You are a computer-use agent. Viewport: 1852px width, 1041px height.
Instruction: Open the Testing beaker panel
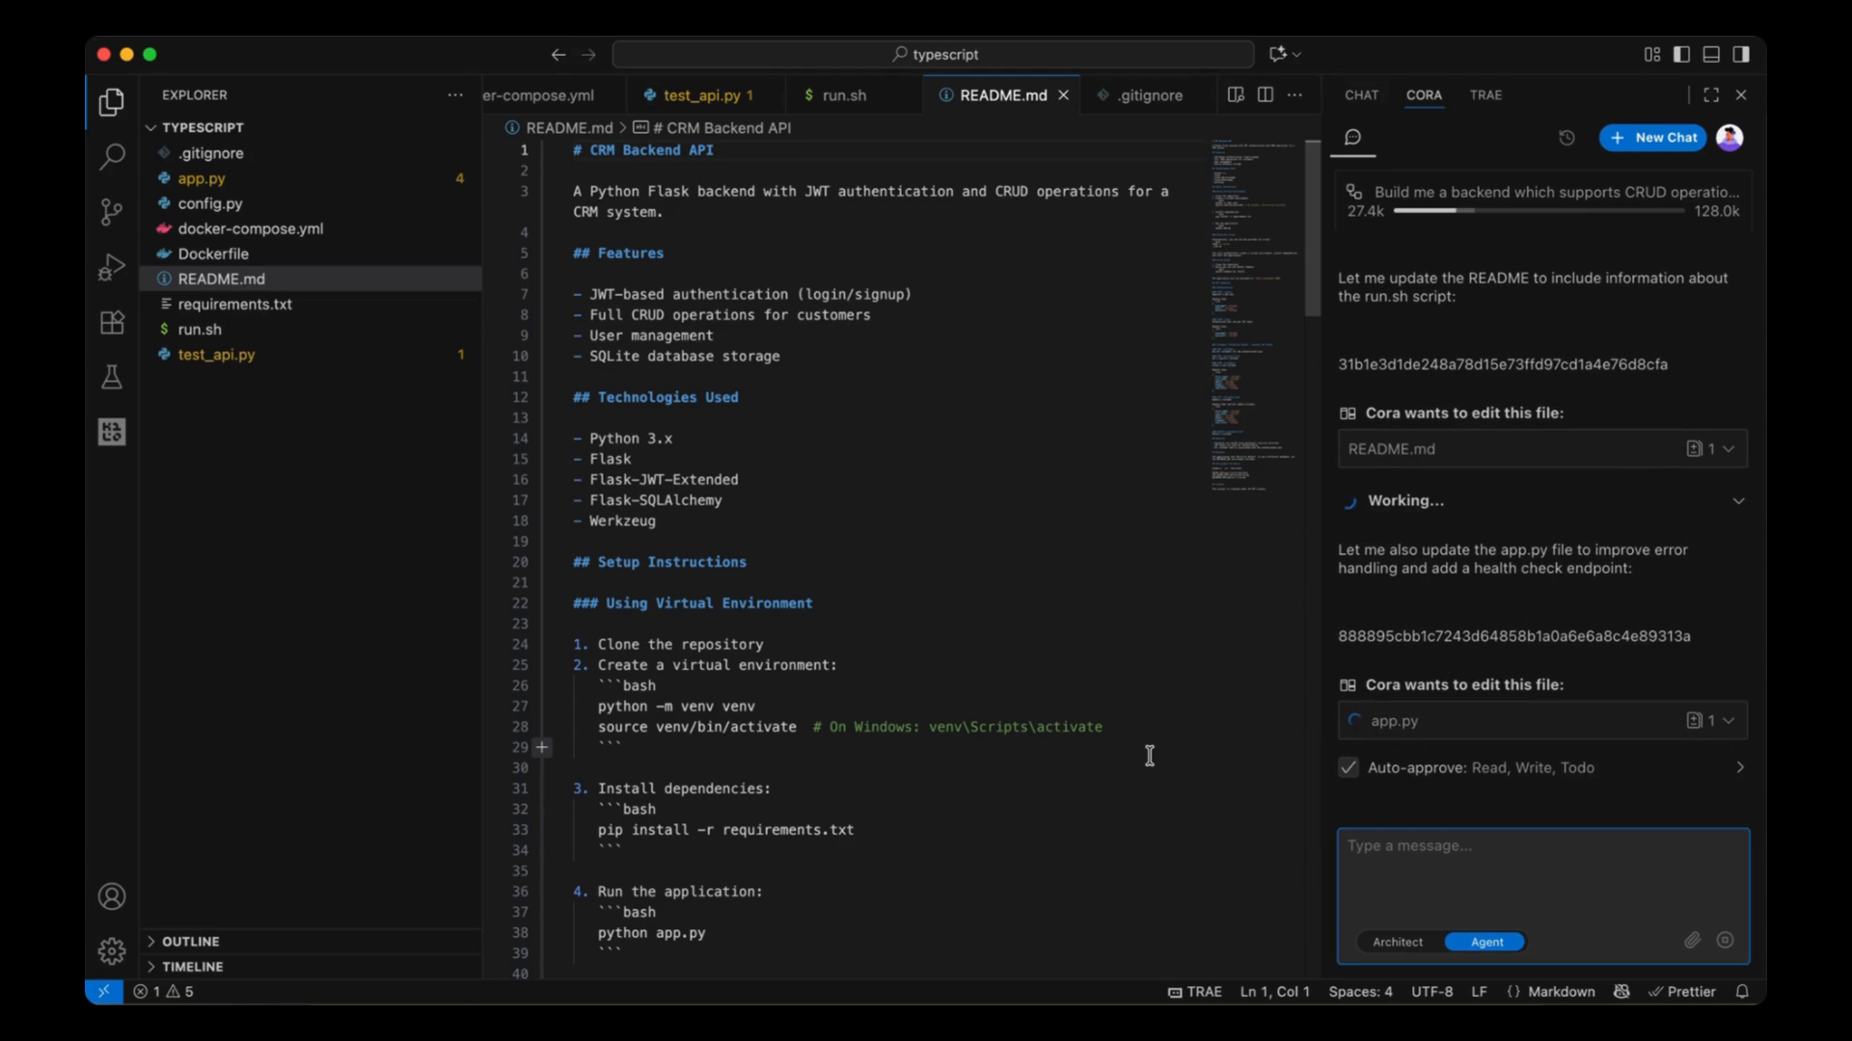112,377
